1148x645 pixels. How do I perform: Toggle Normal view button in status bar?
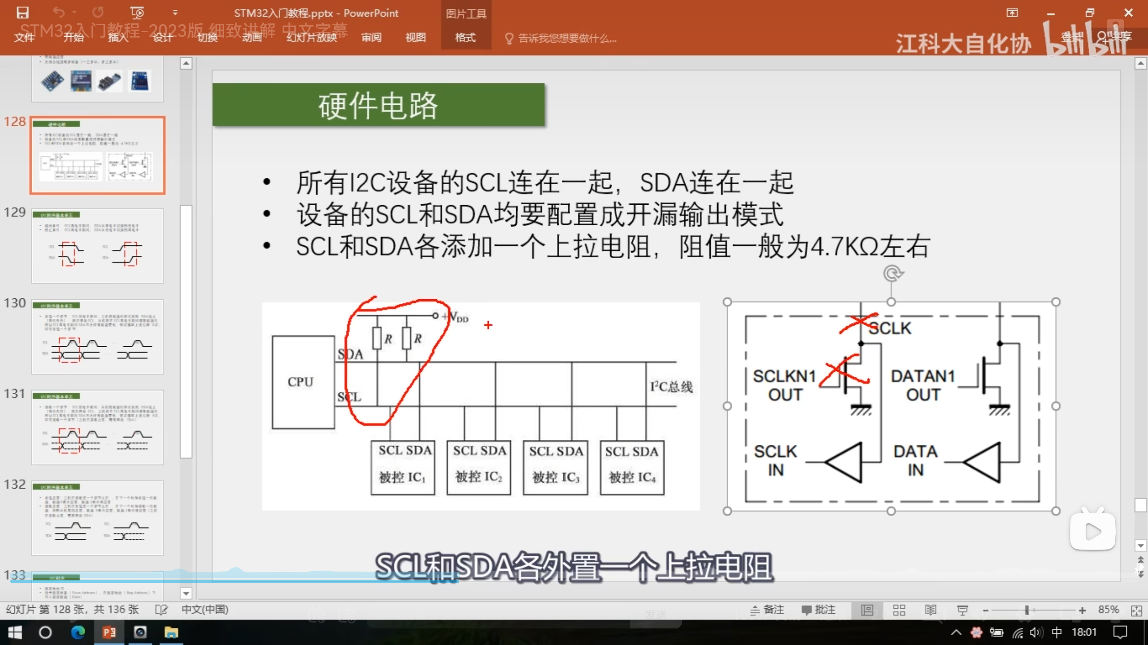pos(867,610)
